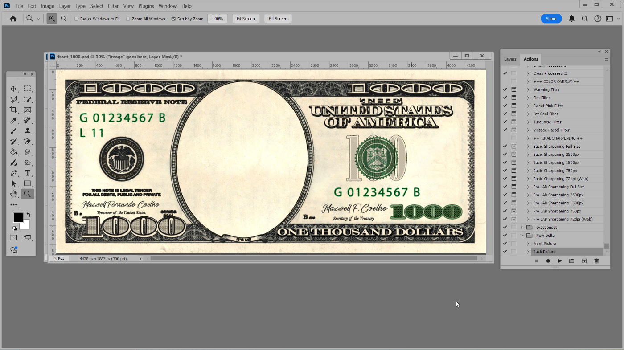624x350 pixels.
Task: Open the Filter menu
Action: [113, 6]
